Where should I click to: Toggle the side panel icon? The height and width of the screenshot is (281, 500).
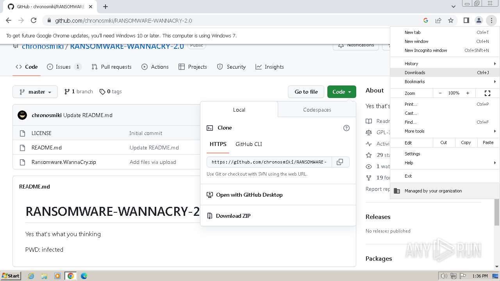point(466,20)
